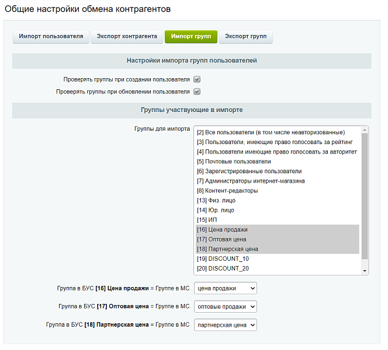The width and height of the screenshot is (388, 350).
Task: Open the Экспорт контрагента tab
Action: coord(126,37)
